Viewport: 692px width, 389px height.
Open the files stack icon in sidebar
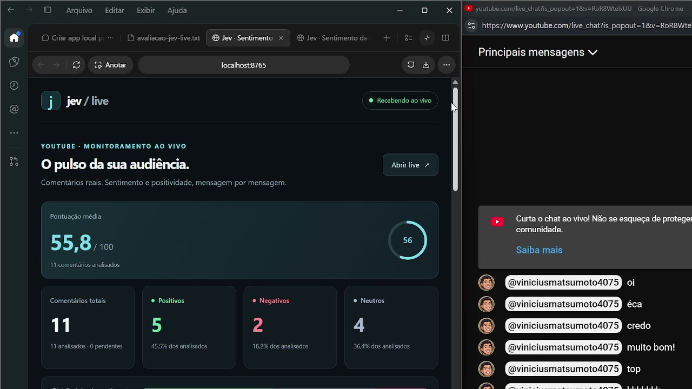coord(14,62)
